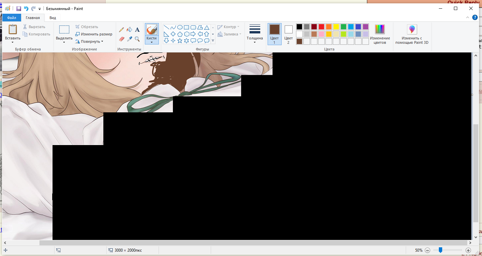Click the zoom out minus button
Screen dimensions: 482x256
pos(427,250)
